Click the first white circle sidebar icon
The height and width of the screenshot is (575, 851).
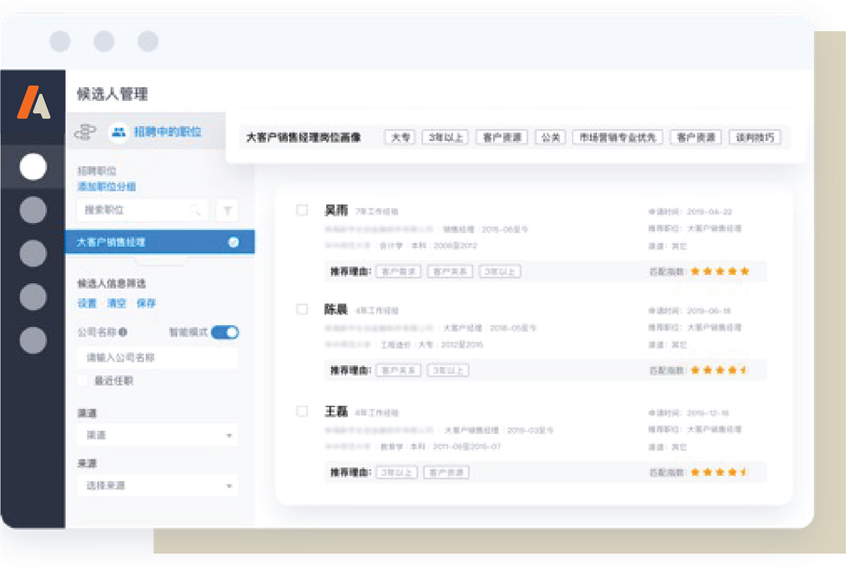click(33, 167)
